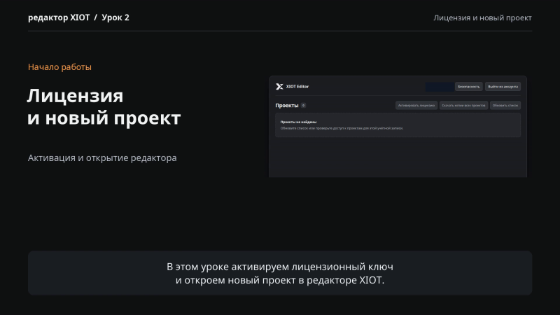Click the large 'Лицензия и новый проект' title
The width and height of the screenshot is (560, 315).
click(x=104, y=107)
